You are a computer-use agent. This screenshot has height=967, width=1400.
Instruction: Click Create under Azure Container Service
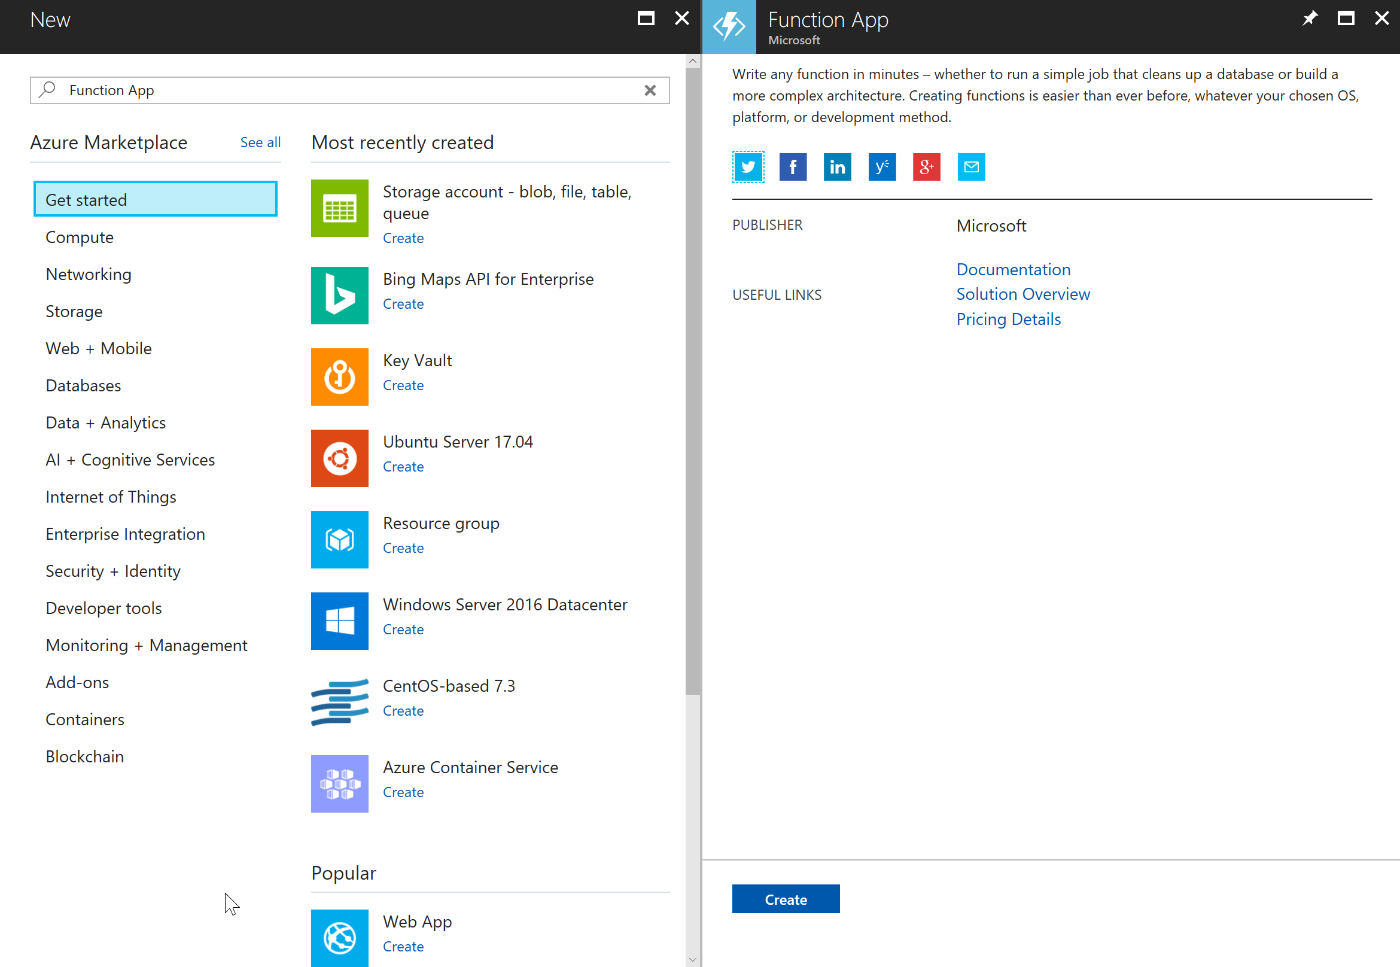pos(403,792)
